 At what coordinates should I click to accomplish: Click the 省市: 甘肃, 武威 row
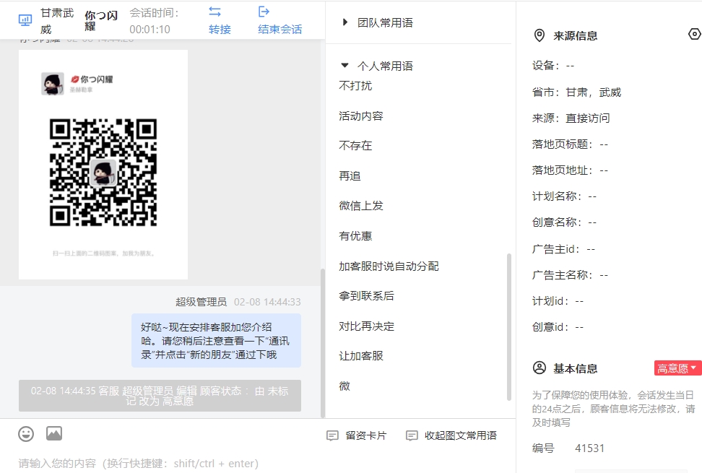pyautogui.click(x=576, y=92)
